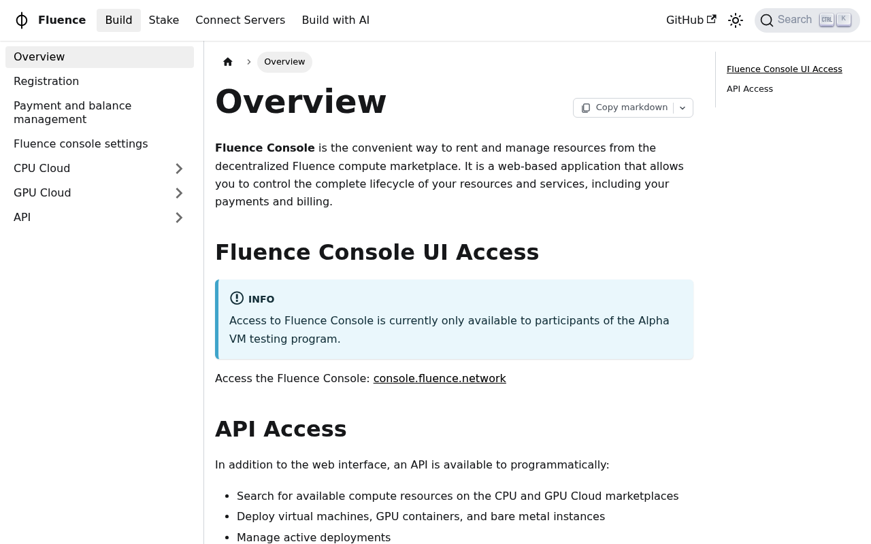The image size is (871, 544).
Task: Open the Build with AI tab
Action: [x=335, y=20]
